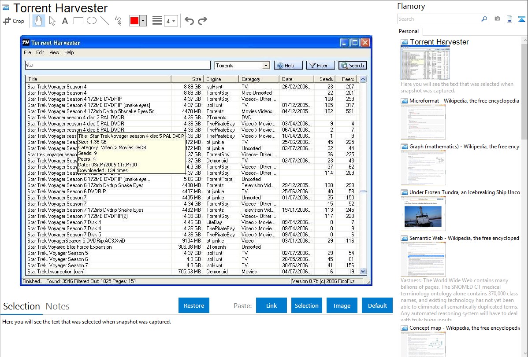Sort results by Peers column header
Image resolution: width=528 pixels, height=357 pixels.
coord(347,79)
